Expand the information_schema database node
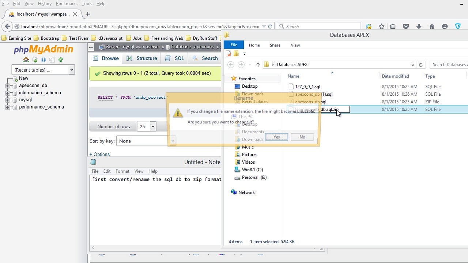 tap(7, 93)
